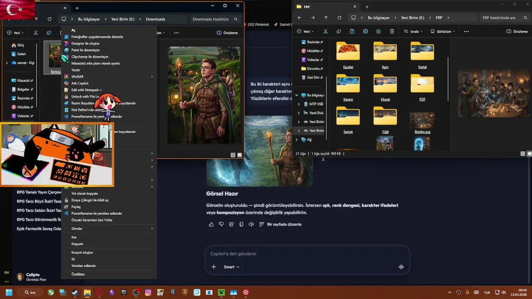Open the Yeni dropdown in FRP window

click(306, 32)
